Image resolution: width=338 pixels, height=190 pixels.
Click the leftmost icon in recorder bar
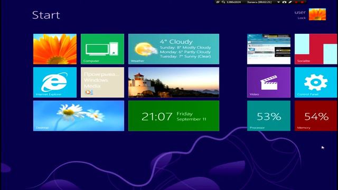(218, 2)
